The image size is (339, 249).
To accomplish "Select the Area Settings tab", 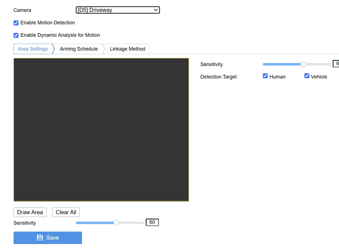I will (33, 49).
